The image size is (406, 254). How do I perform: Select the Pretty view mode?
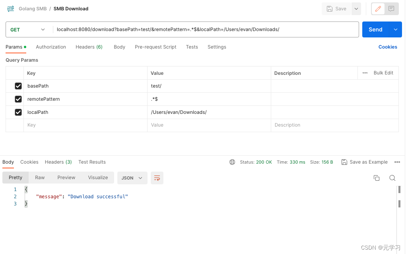pos(16,178)
